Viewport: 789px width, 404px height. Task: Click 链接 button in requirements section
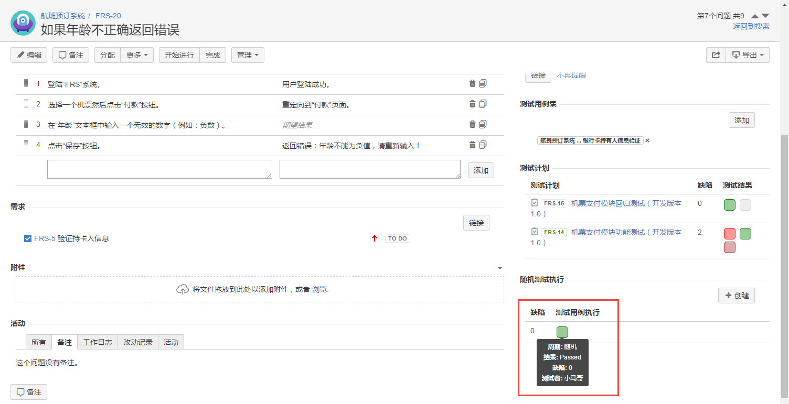(476, 223)
